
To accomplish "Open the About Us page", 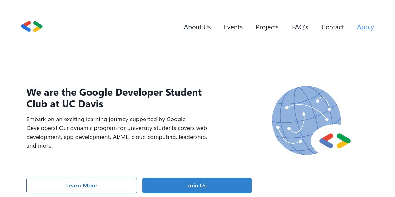I will [x=197, y=27].
